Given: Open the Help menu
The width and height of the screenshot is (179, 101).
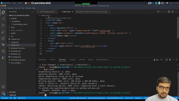Looking at the screenshot, I should coord(34,8).
